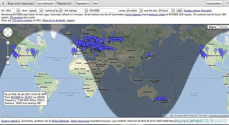Switch to Карта map view tab
This screenshot has height=125, width=229.
pyautogui.click(x=212, y=27)
